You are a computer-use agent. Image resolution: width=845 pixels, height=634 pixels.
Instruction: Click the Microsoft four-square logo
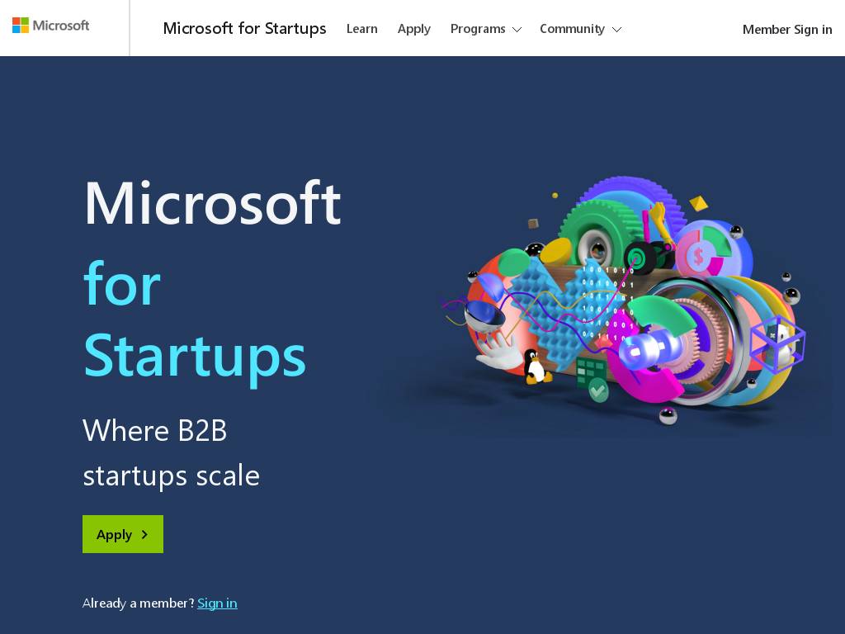tap(21, 26)
